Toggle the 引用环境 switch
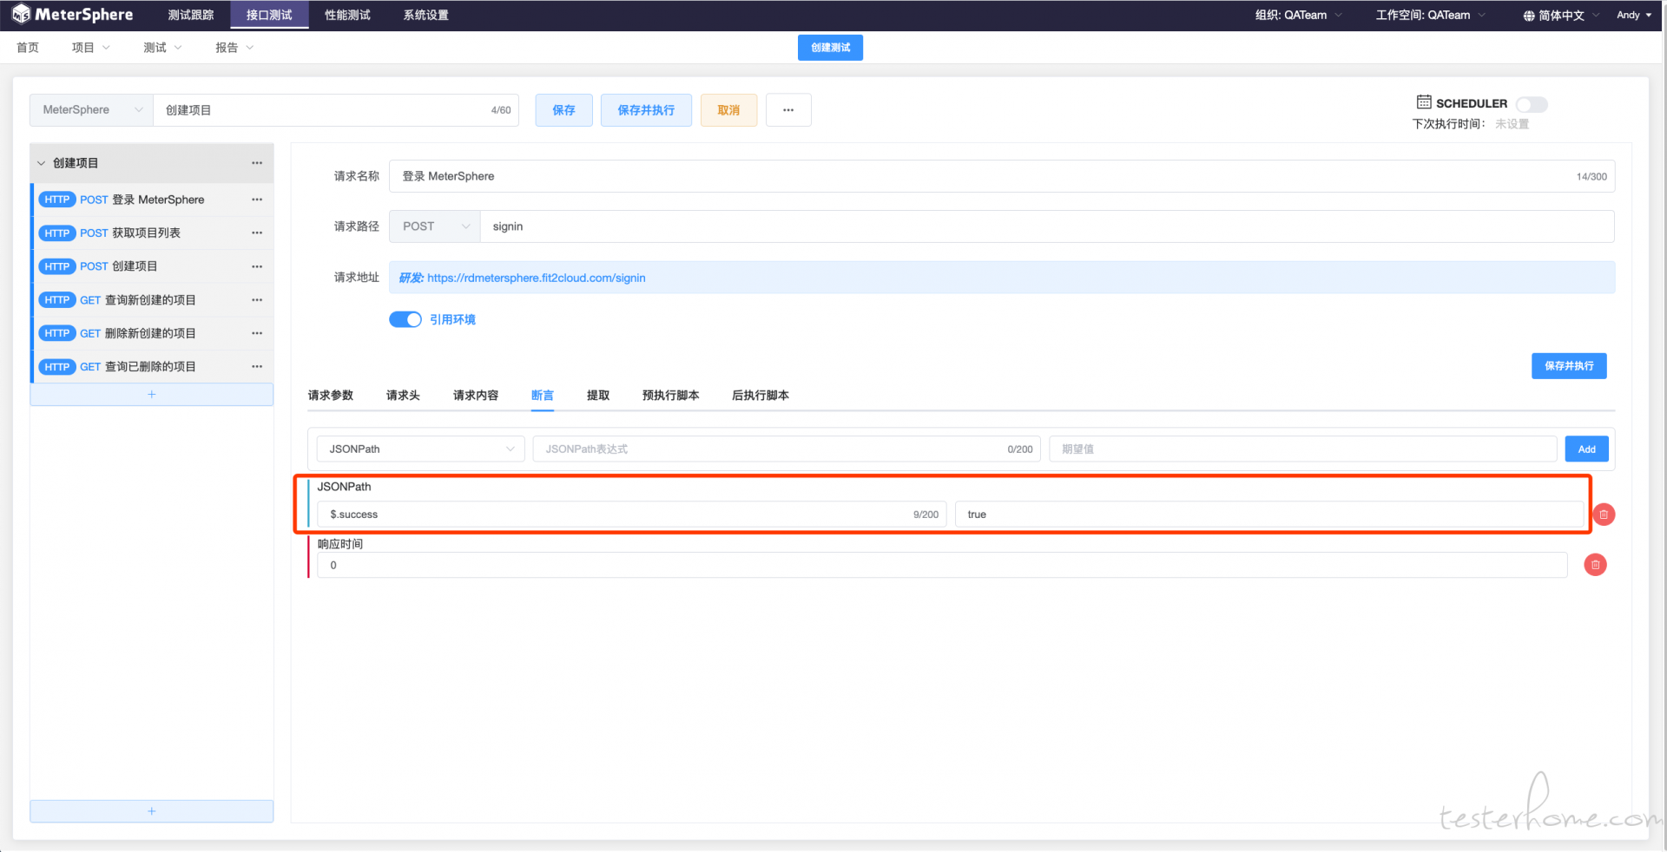Viewport: 1667px width, 852px height. click(x=405, y=319)
